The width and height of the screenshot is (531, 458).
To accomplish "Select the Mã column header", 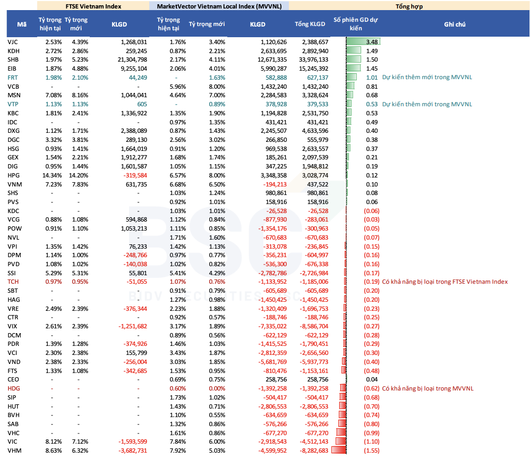I will tap(22, 24).
